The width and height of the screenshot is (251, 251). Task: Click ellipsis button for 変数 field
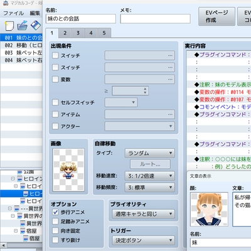(x=170, y=80)
